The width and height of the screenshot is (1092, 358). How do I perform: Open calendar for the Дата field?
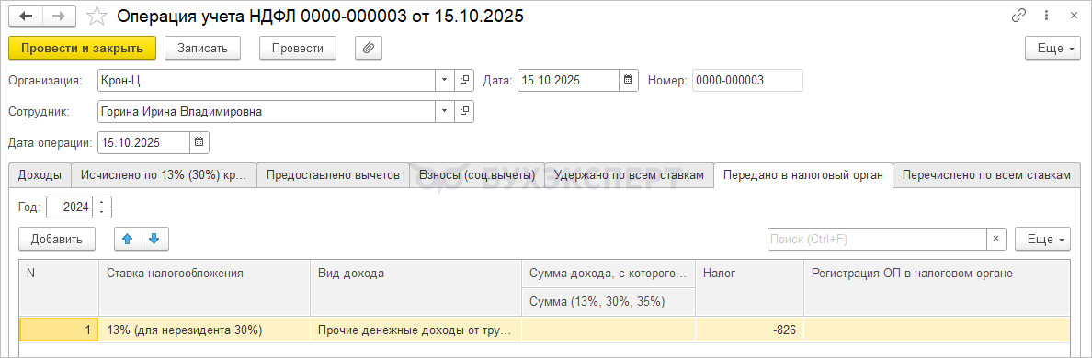point(628,80)
